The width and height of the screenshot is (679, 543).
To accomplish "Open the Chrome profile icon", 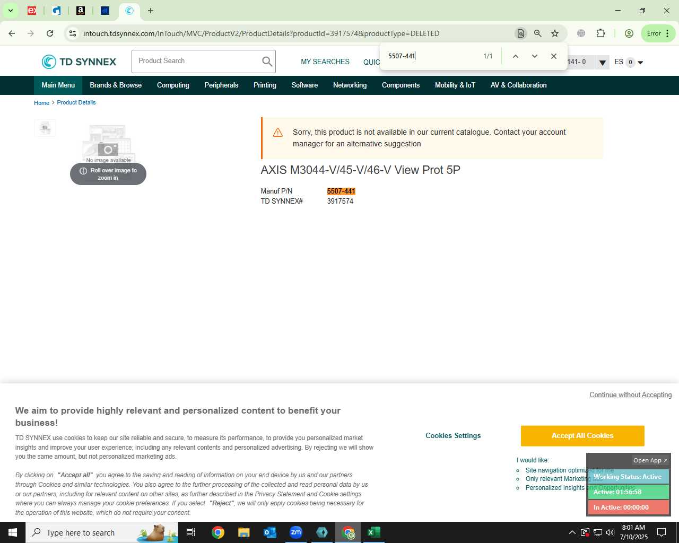I will (x=629, y=33).
